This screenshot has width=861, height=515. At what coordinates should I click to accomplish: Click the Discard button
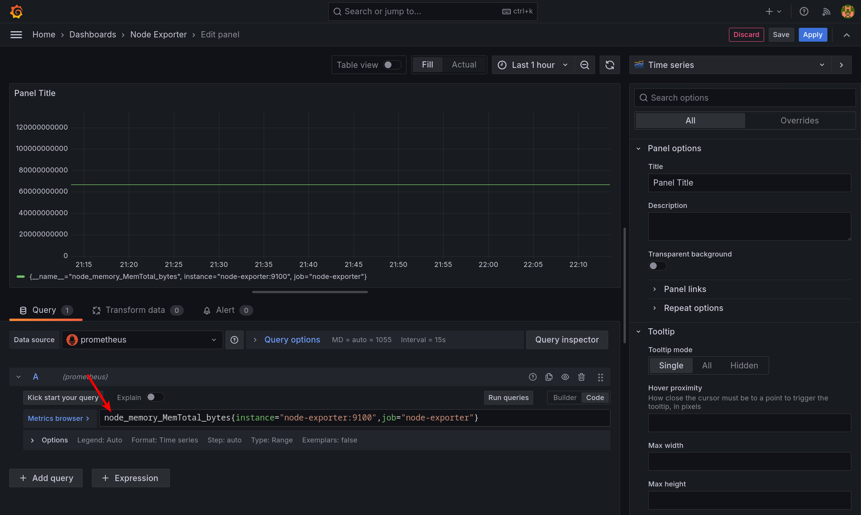coord(746,35)
